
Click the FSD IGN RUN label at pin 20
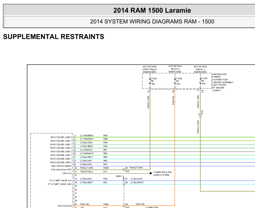64,206
